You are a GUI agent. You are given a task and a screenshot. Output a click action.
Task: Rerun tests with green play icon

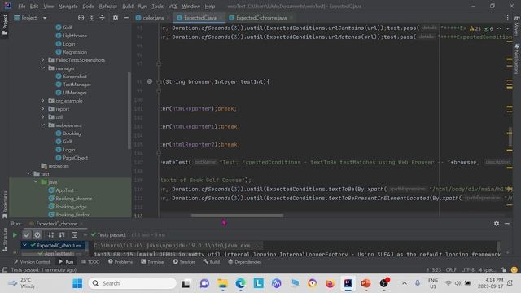[x=15, y=235]
